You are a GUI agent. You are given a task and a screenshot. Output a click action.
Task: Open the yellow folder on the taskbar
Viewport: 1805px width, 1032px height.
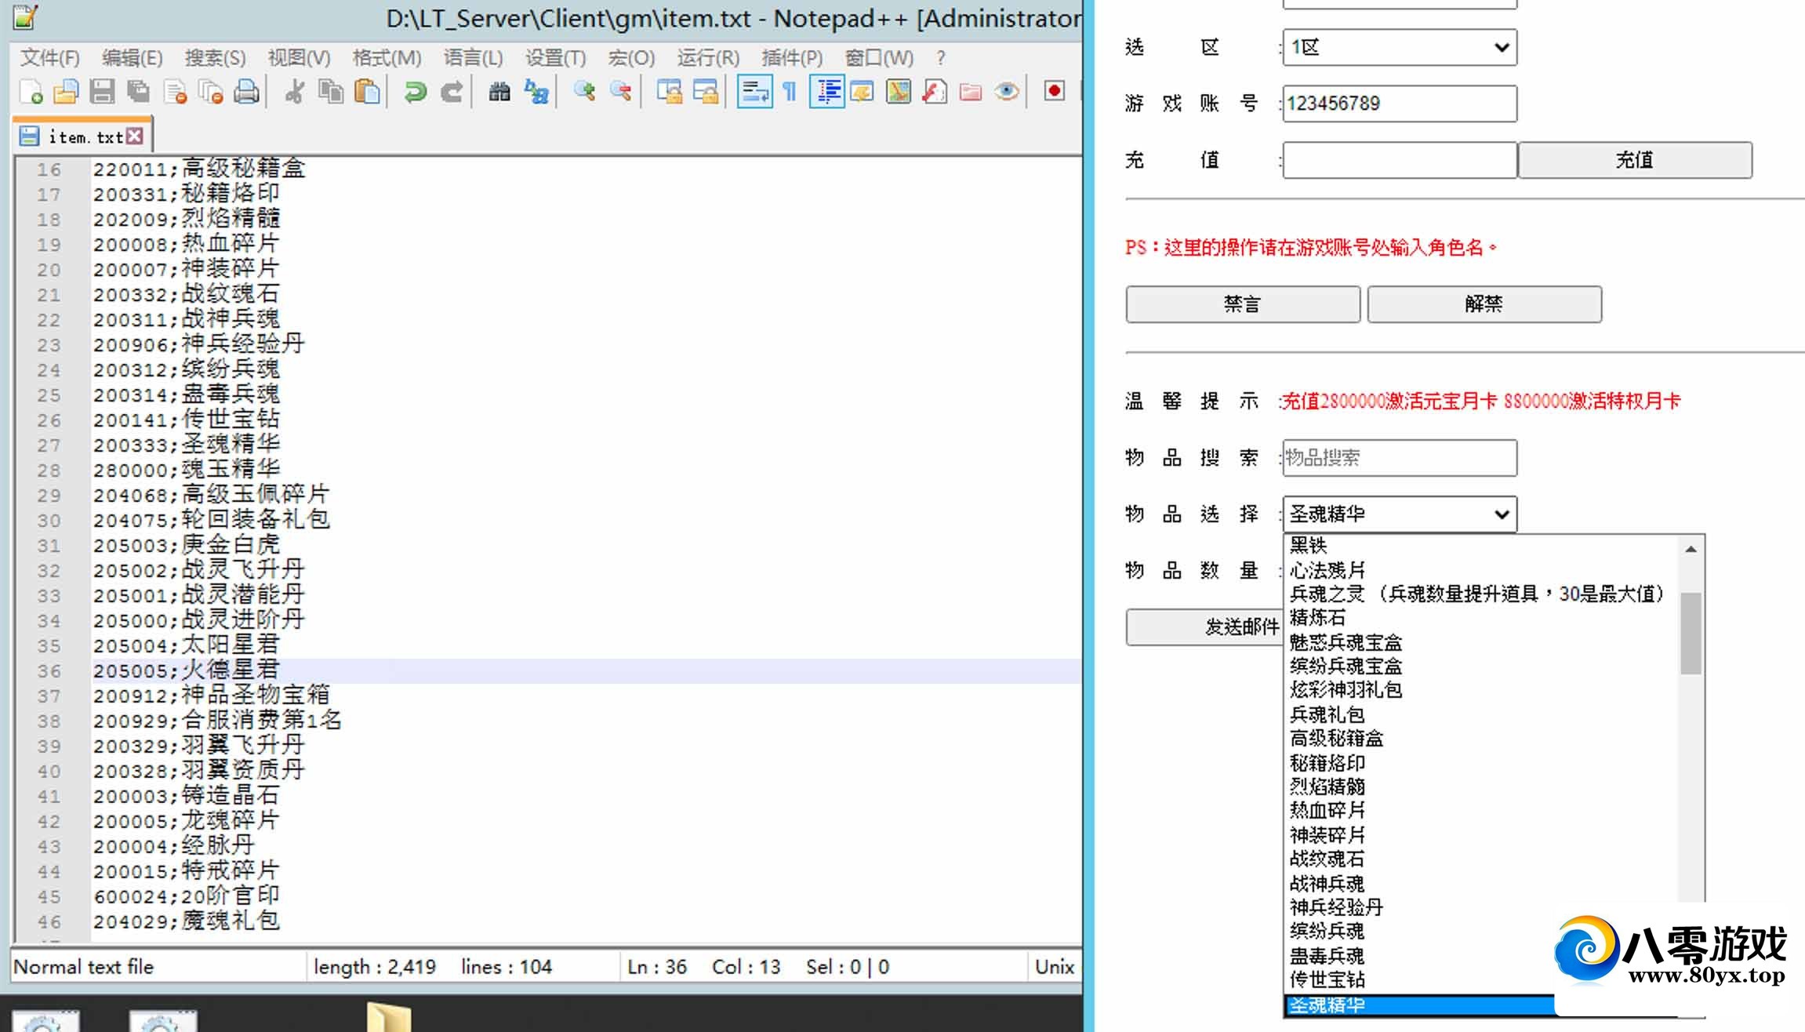click(389, 1017)
